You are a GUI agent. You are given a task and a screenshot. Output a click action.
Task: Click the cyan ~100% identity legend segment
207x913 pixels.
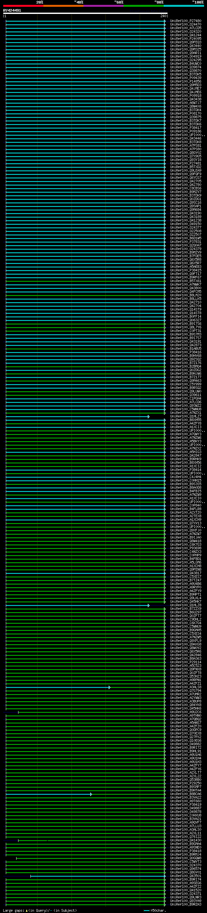coord(184,6)
